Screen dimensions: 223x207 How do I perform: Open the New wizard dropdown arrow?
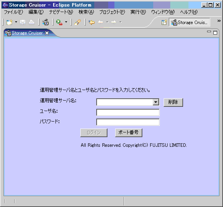coord(16,22)
